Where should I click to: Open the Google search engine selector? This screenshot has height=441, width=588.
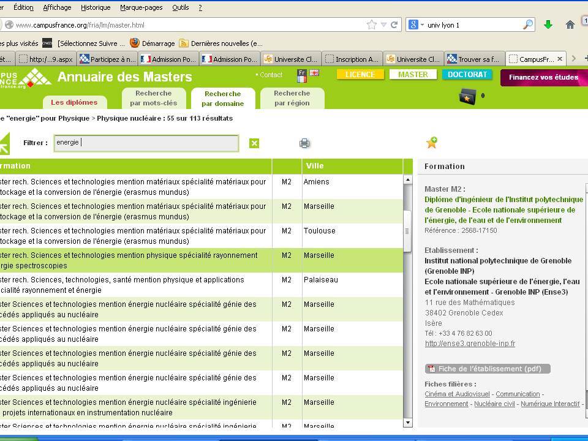(415, 25)
